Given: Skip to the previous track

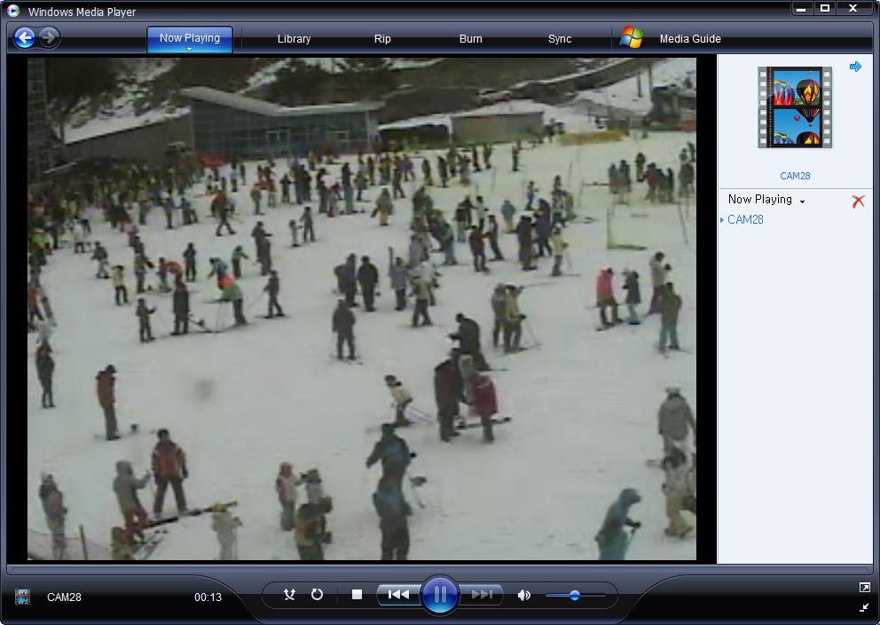Looking at the screenshot, I should pos(398,595).
